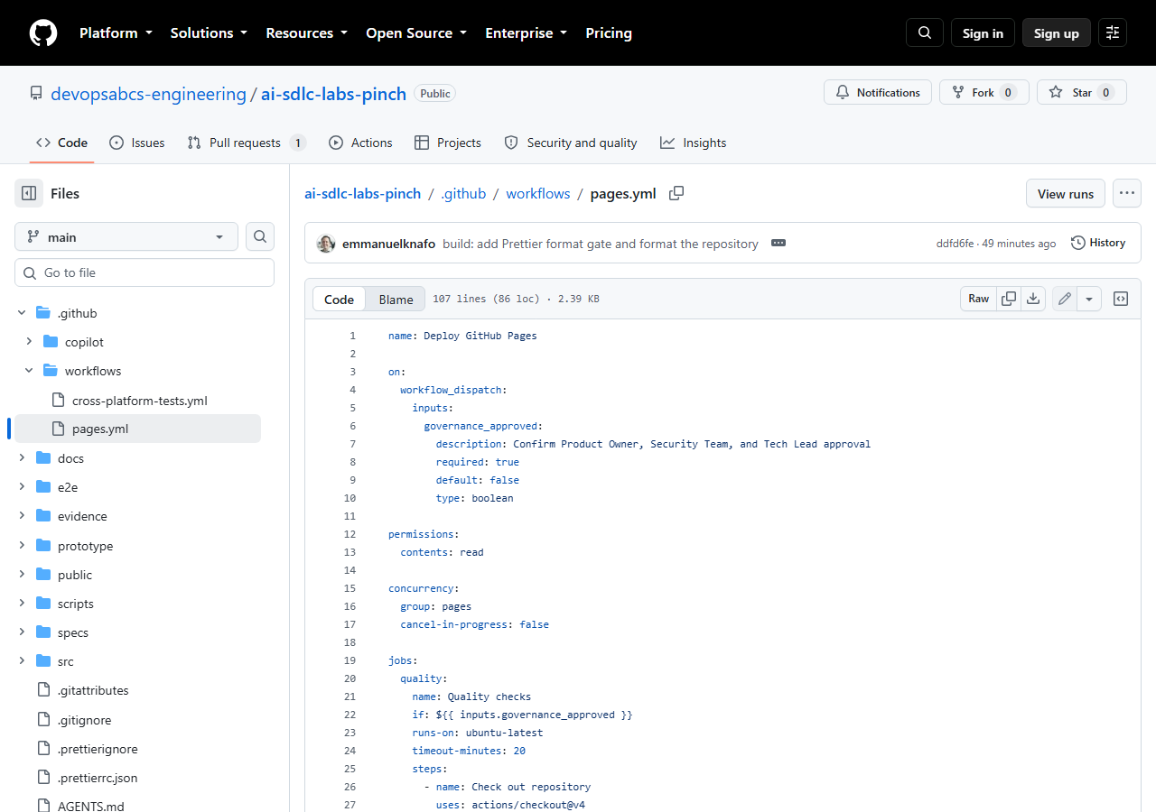Expand the docs folder in tree

coord(22,458)
